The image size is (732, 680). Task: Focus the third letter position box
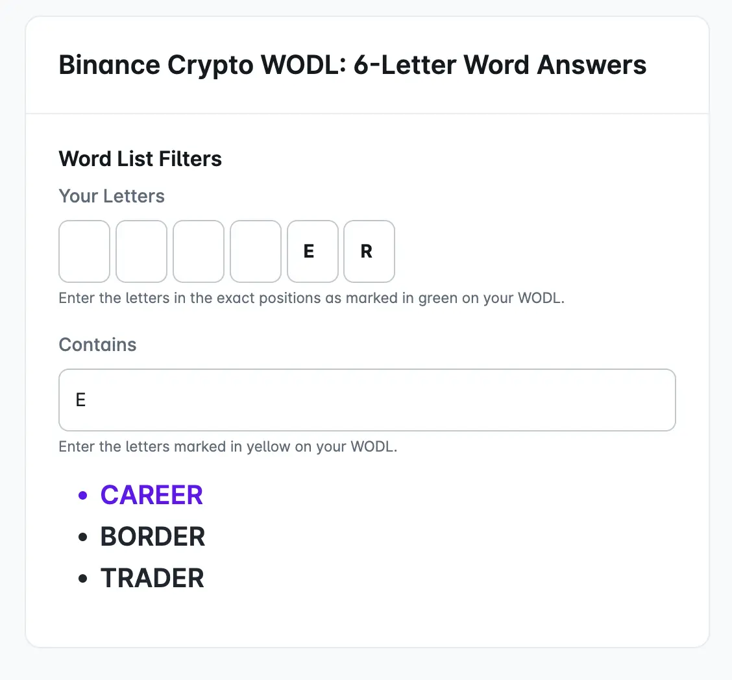point(198,252)
